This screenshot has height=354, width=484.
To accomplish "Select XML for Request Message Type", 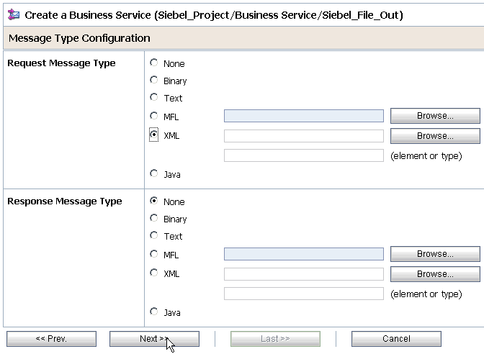I will pyautogui.click(x=153, y=135).
